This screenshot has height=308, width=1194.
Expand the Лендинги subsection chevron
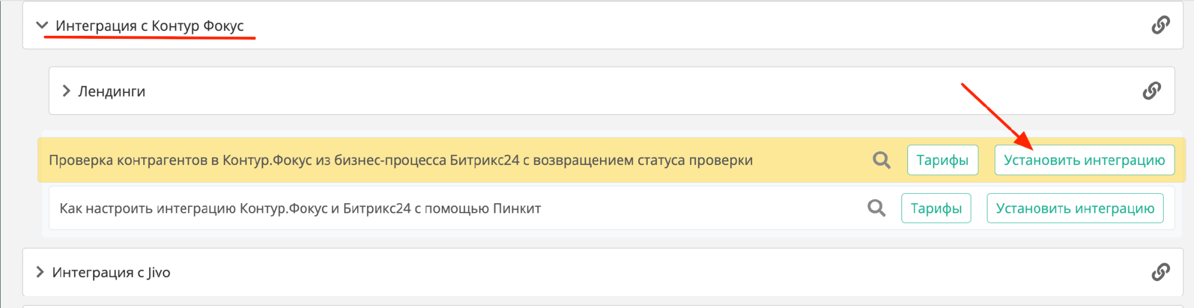click(x=66, y=91)
